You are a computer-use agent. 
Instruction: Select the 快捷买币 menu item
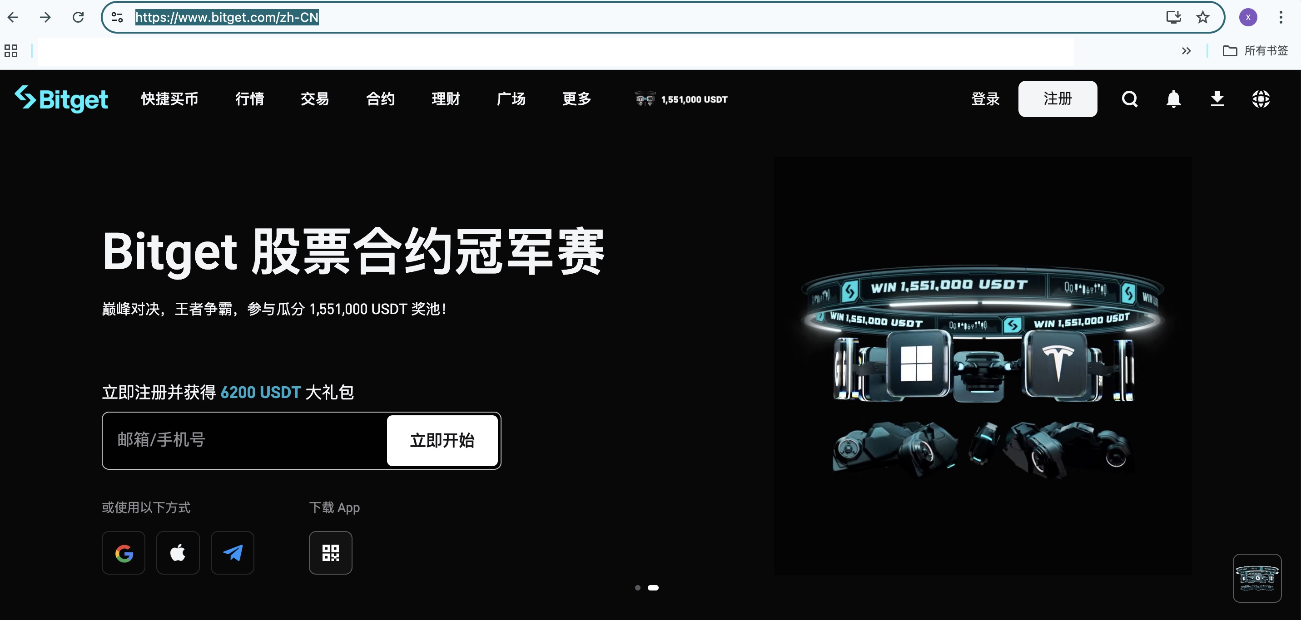pyautogui.click(x=169, y=99)
